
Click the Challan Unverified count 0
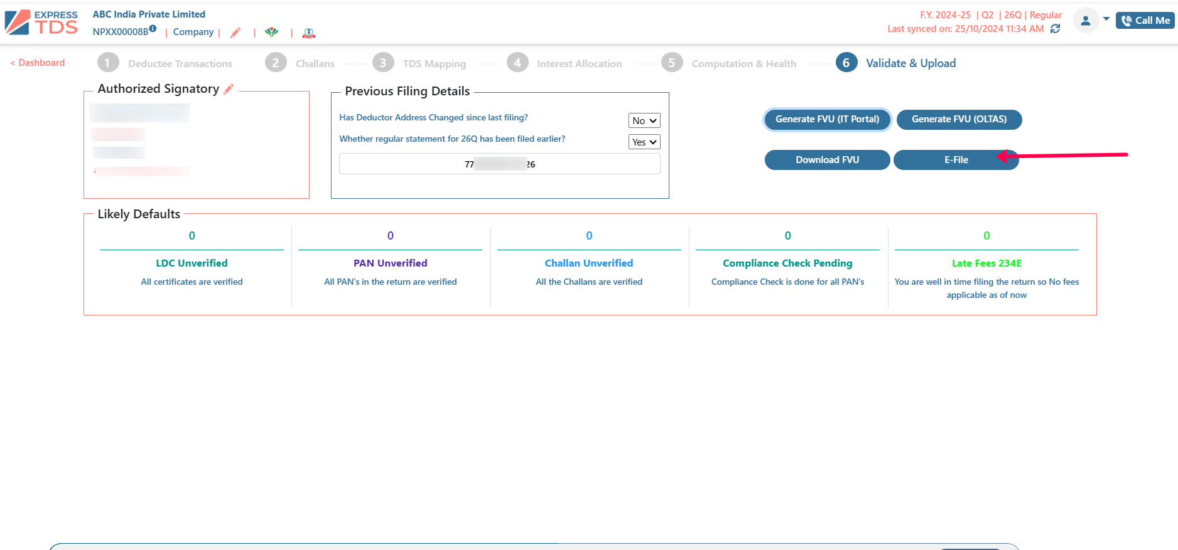tap(589, 236)
